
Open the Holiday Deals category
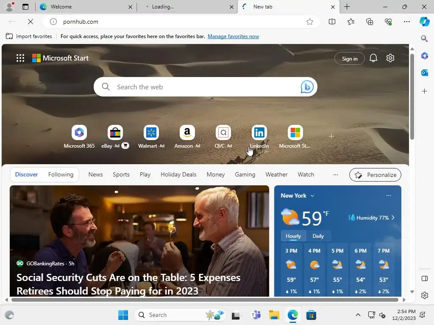click(178, 174)
